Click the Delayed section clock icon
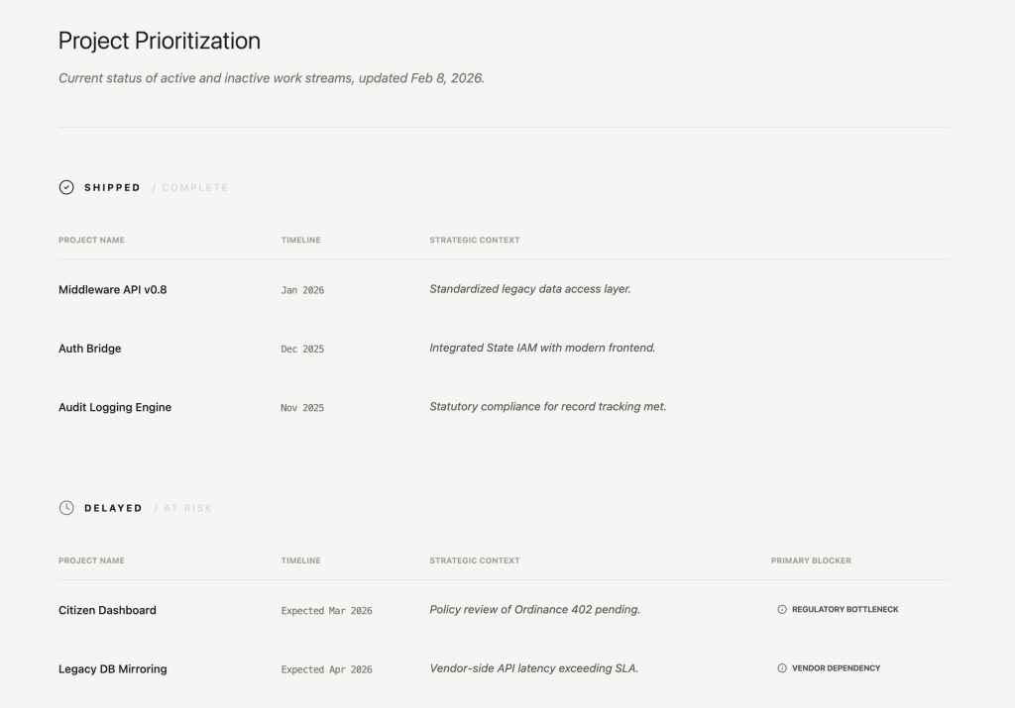Viewport: 1015px width, 708px height. coord(66,508)
